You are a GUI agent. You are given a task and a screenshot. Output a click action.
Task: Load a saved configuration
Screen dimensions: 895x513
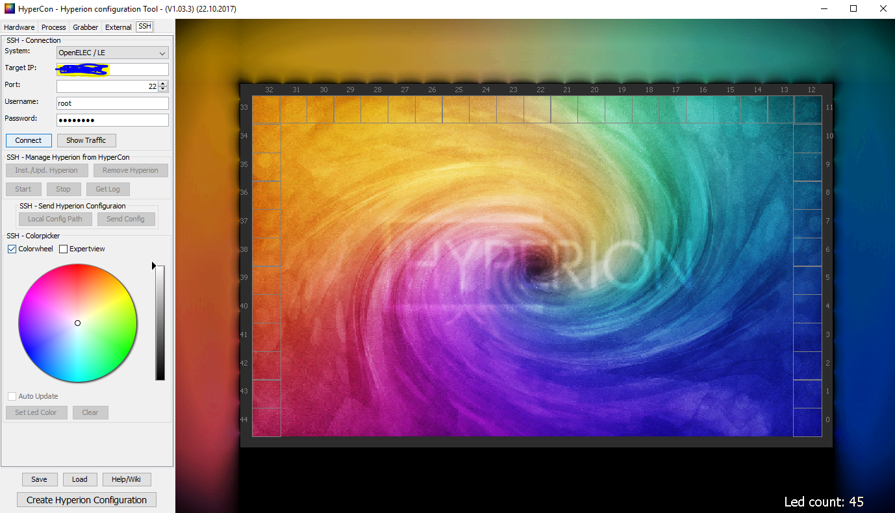click(x=80, y=479)
